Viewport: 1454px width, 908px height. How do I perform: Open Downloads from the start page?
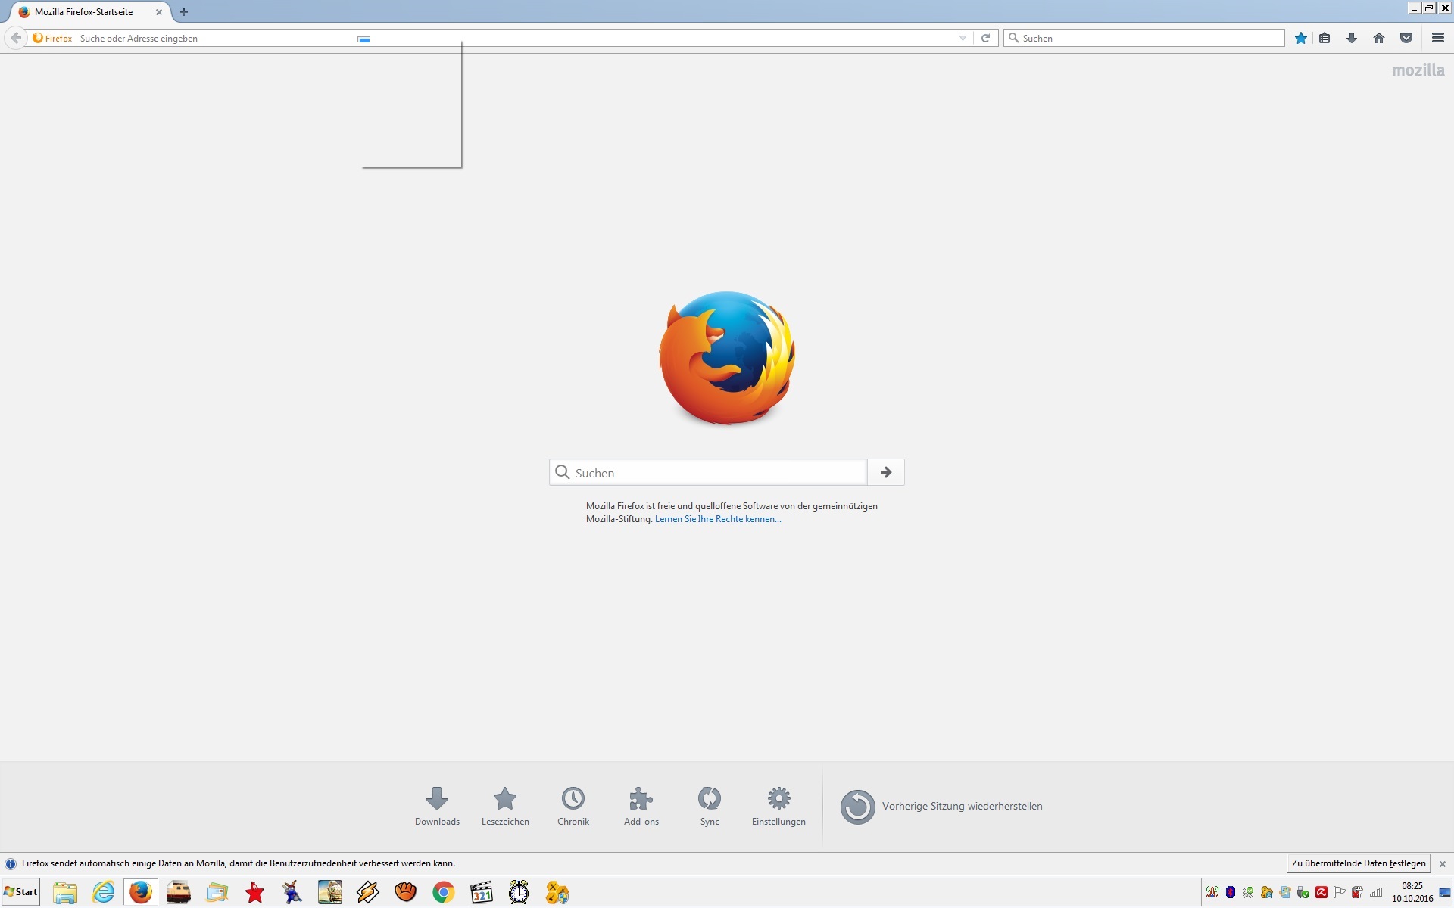coord(437,806)
